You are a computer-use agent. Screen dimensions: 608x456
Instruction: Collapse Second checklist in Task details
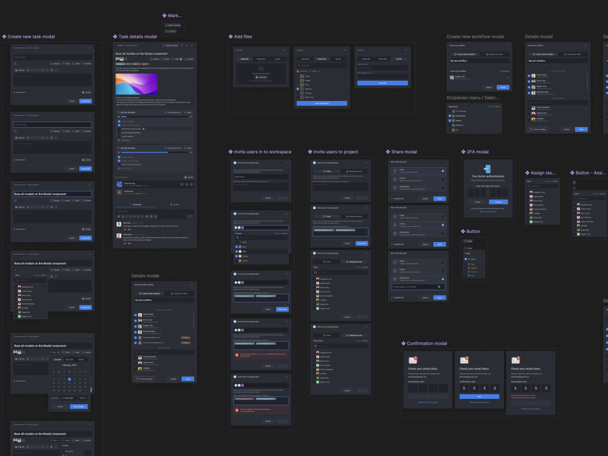[119, 148]
